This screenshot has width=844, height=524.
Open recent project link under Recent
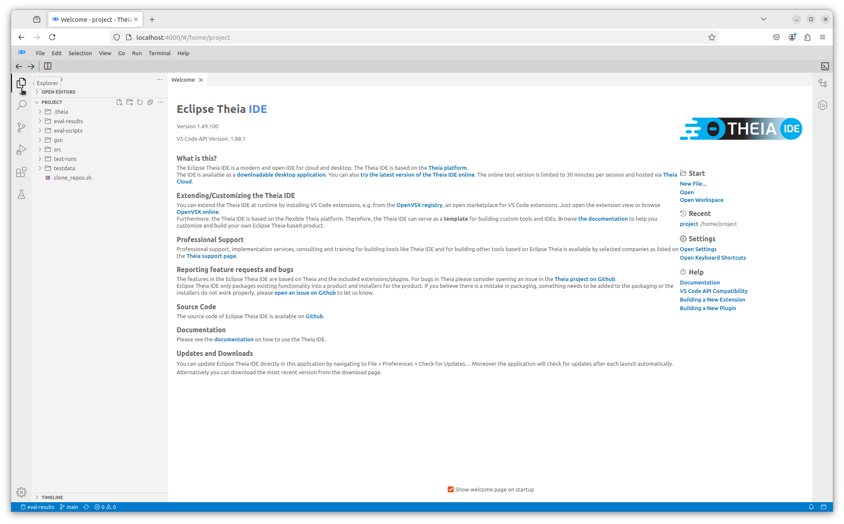tap(689, 224)
